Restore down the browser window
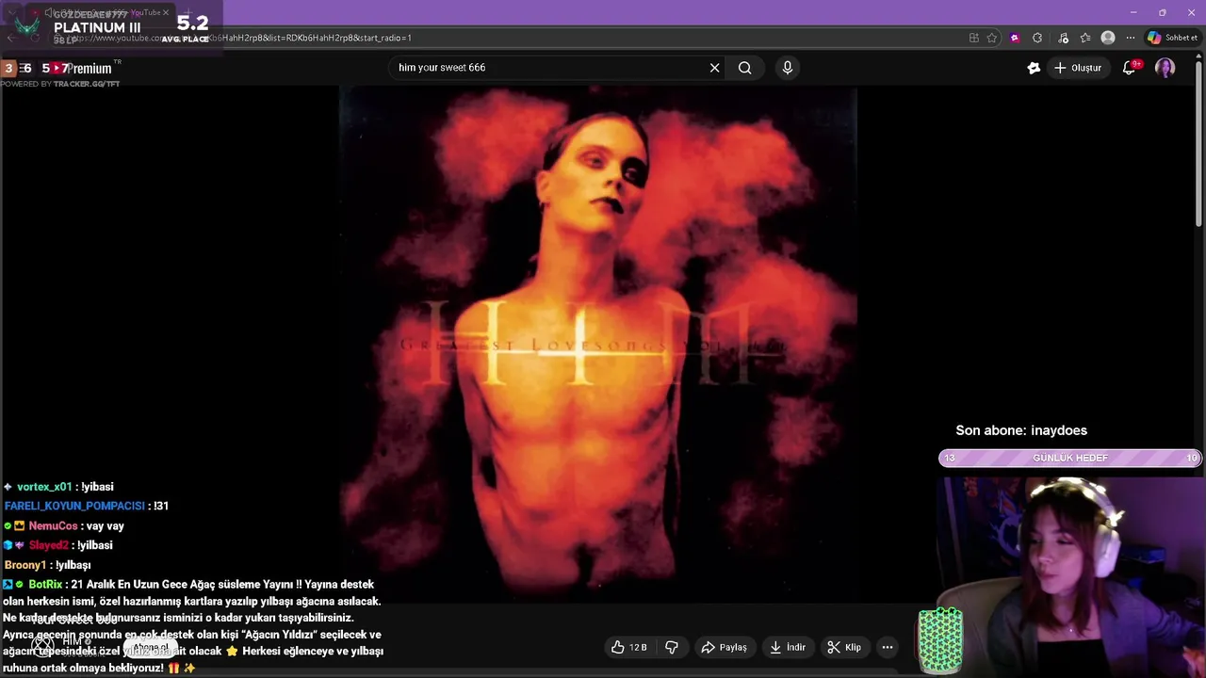Image resolution: width=1206 pixels, height=678 pixels. tap(1162, 12)
